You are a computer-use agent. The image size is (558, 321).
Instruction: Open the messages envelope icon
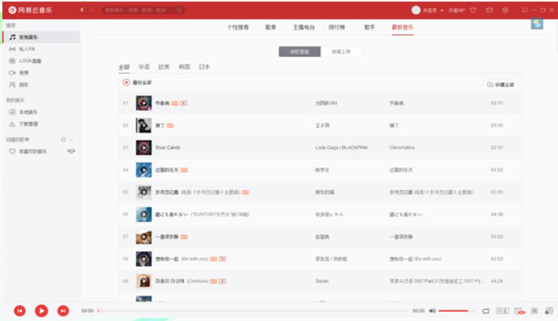coord(488,10)
